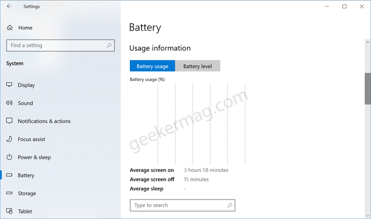Click the Storage drive icon
Screen dimensions: 371x219
(x=9, y=193)
